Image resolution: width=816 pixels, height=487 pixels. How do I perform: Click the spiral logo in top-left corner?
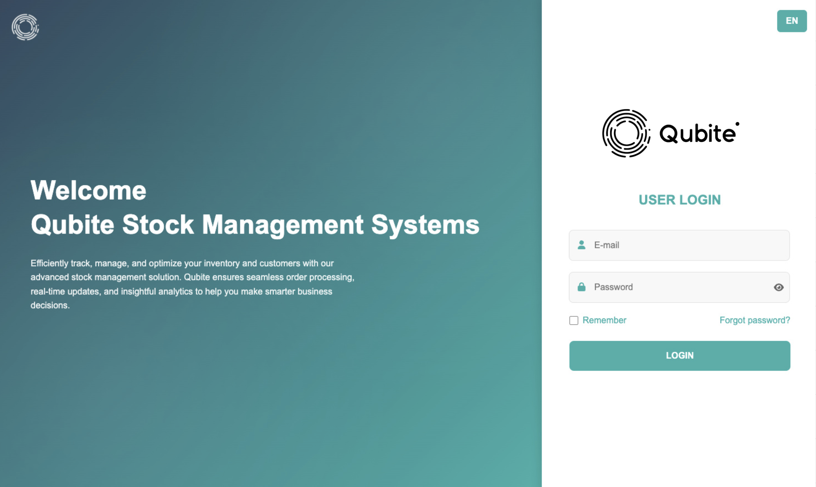(25, 27)
